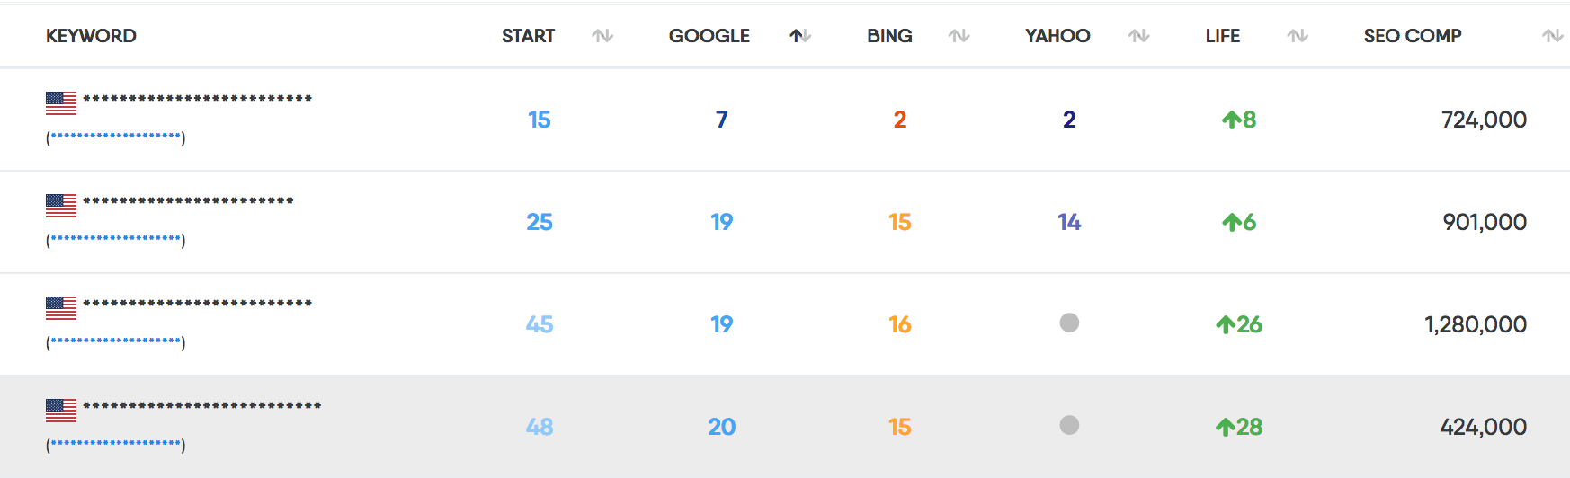Viewport: 1570px width, 478px height.
Task: Sort table by the BING column arrows
Action: 959,36
